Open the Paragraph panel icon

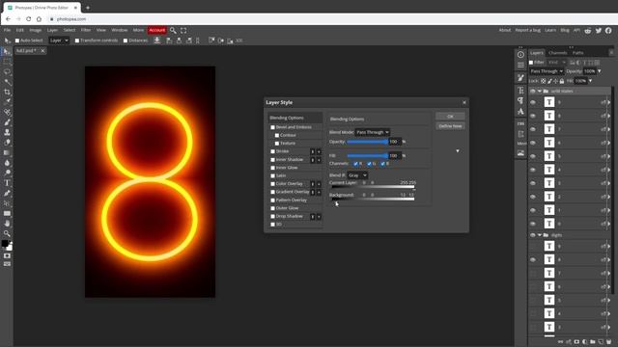coord(520,100)
